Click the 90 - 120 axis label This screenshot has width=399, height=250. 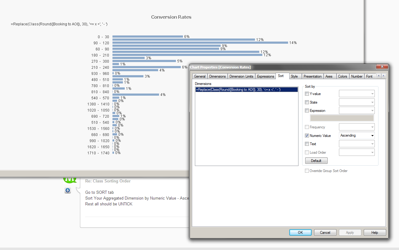click(x=101, y=43)
